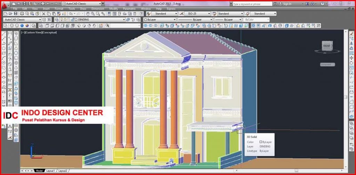Click the New file icon in Quick Access toolbar
This screenshot has height=175, width=356.
[x=14, y=3]
